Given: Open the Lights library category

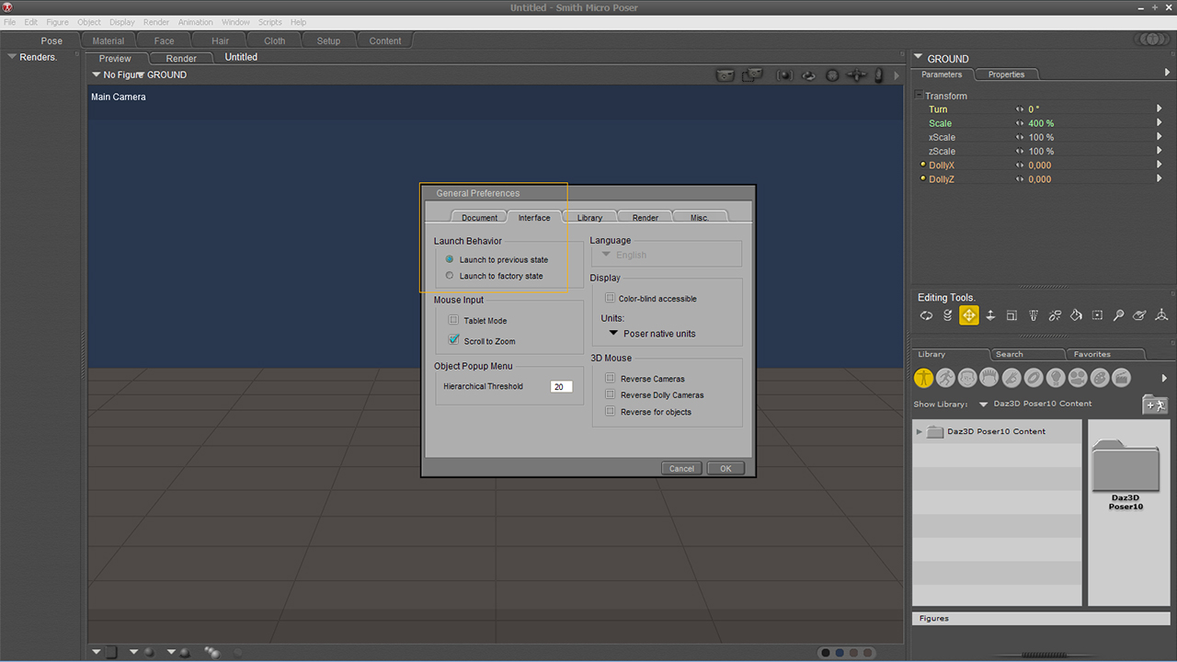Looking at the screenshot, I should (1055, 378).
